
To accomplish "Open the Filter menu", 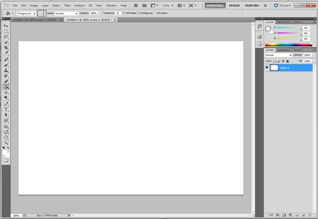I will (67, 5).
